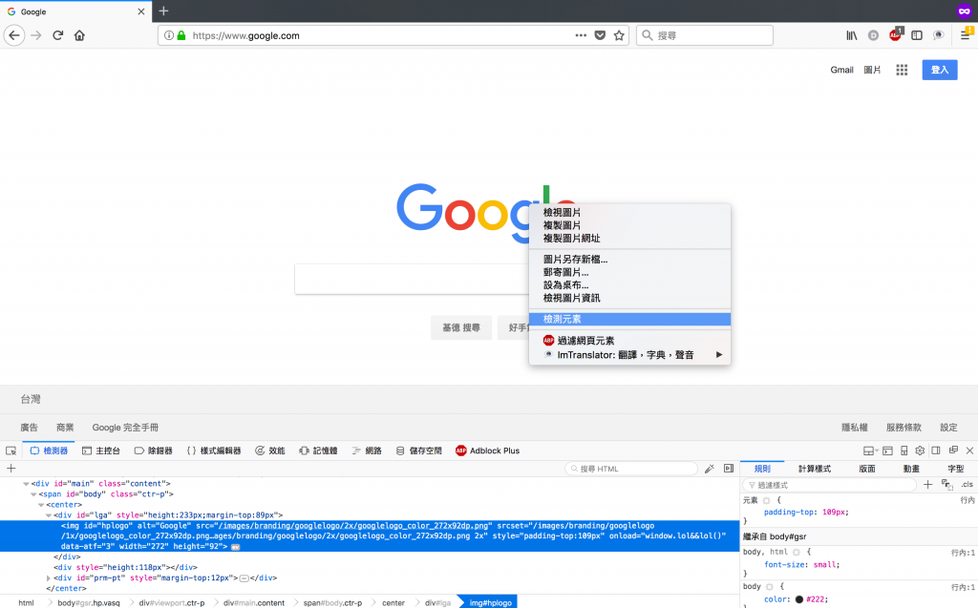Add a new CSS rule with plus icon

click(928, 485)
